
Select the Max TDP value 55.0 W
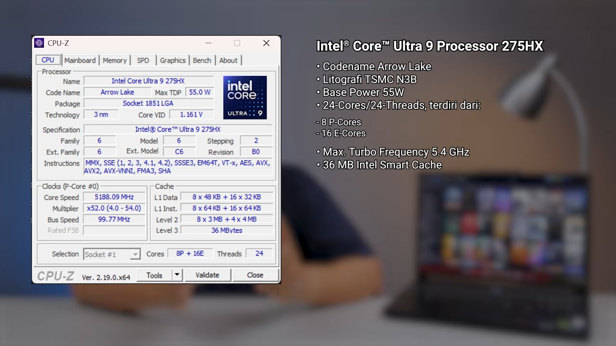pyautogui.click(x=200, y=92)
